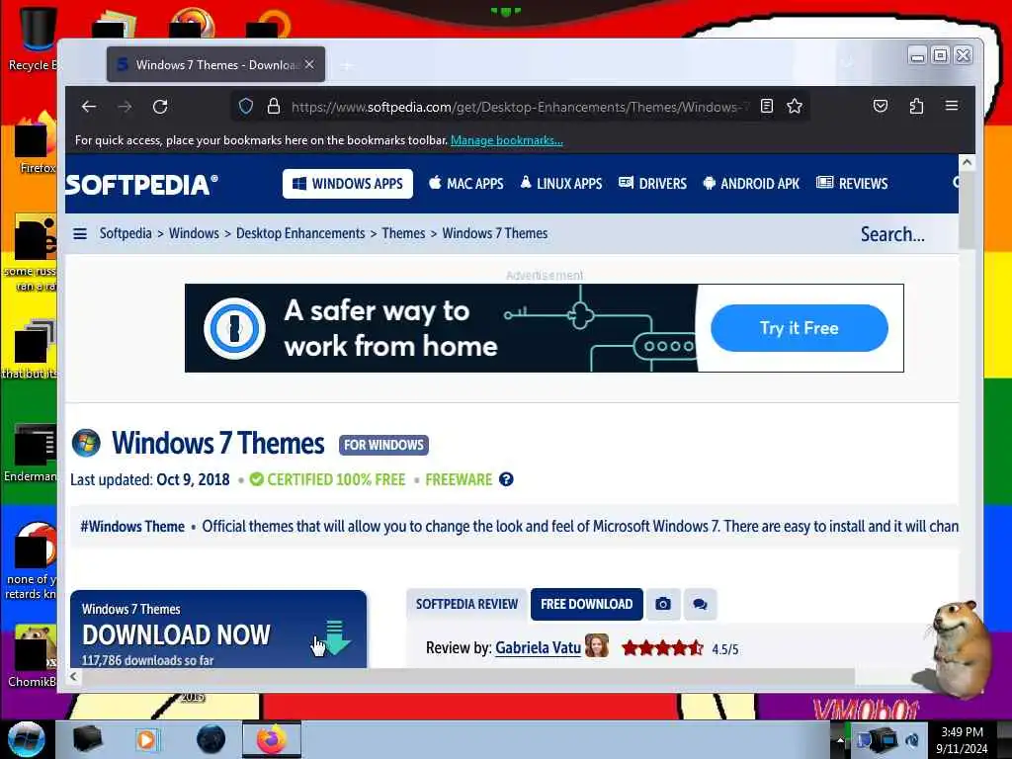Viewport: 1012px width, 759px height.
Task: Open the Freeware help question icon
Action: pyautogui.click(x=506, y=479)
